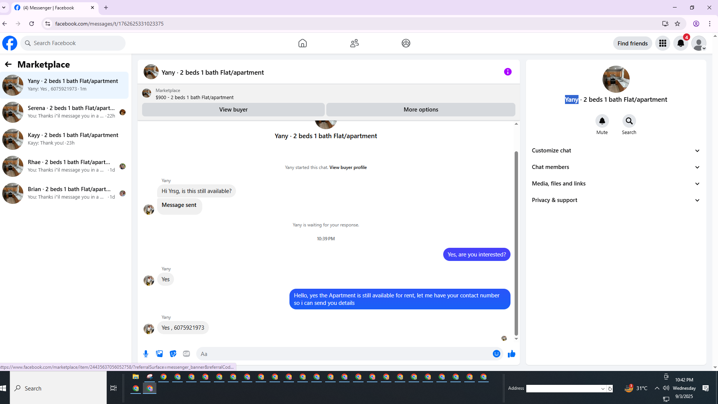Screen dimensions: 718x404
Task: Click the install app icon in address bar
Action: tap(665, 24)
